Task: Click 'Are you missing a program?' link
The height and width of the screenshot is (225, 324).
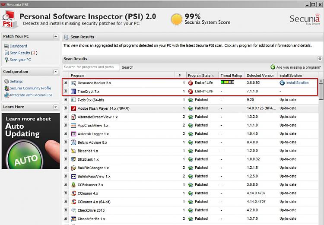Action: click(299, 67)
